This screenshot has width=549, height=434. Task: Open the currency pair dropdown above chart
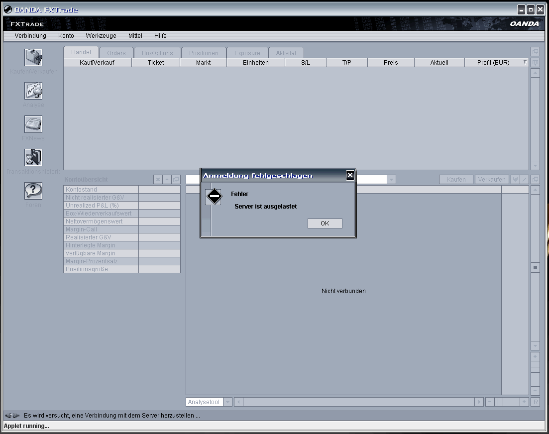click(x=391, y=180)
